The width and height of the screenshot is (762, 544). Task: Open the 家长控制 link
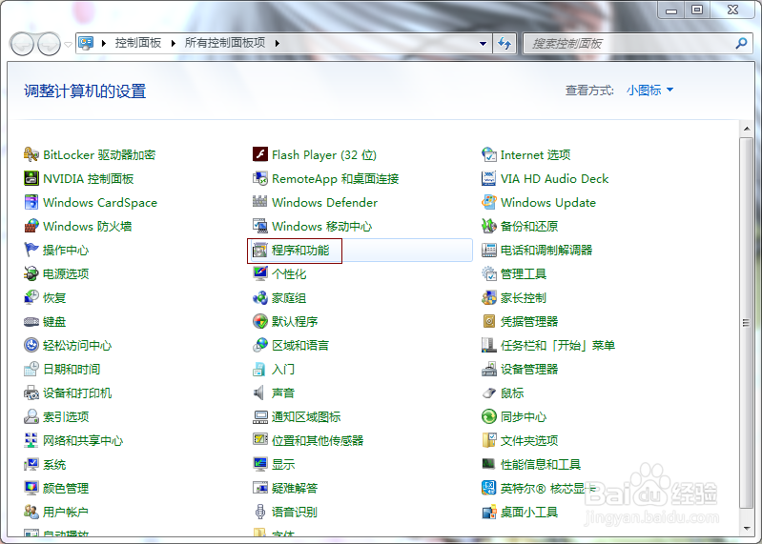524,297
